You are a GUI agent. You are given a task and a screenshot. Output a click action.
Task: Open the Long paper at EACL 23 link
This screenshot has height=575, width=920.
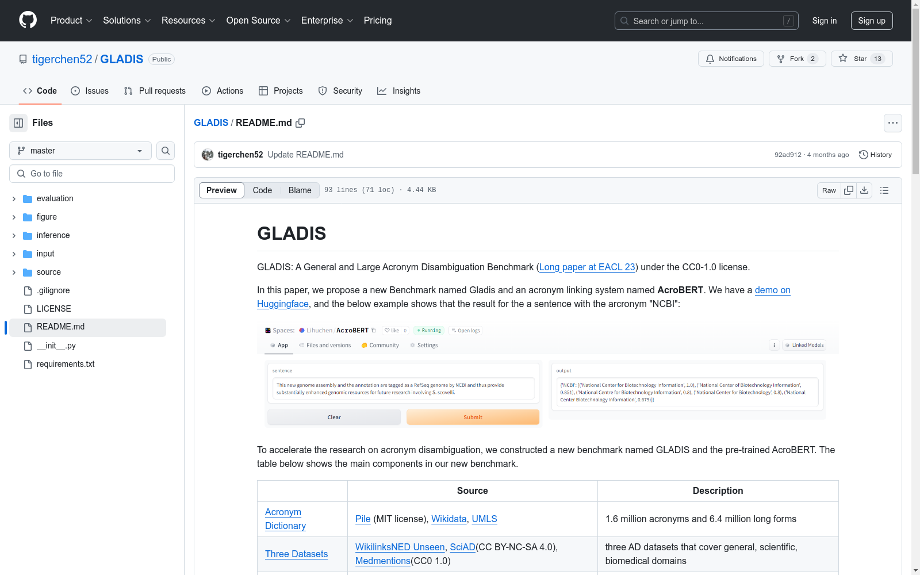[x=587, y=267]
